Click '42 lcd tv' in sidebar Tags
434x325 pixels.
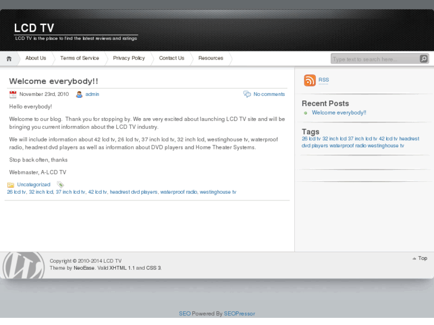388,138
